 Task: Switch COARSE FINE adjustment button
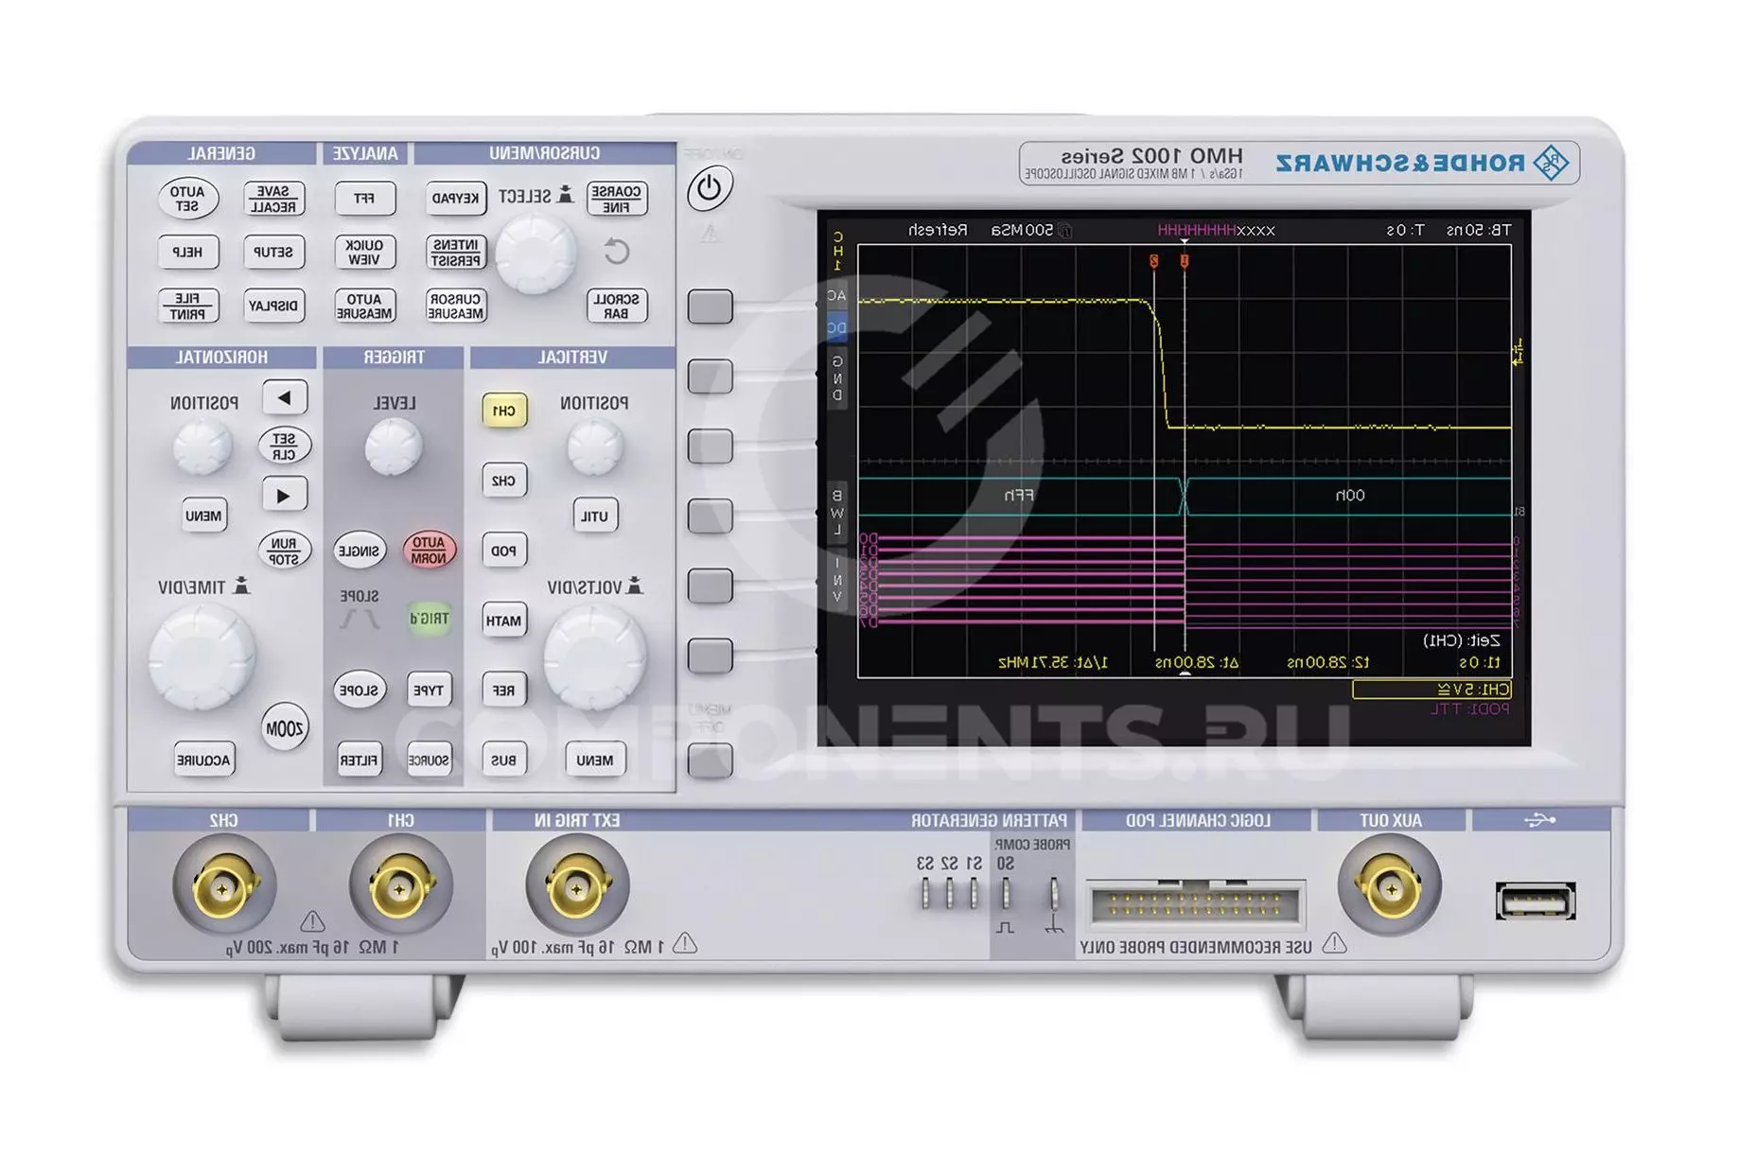617,199
